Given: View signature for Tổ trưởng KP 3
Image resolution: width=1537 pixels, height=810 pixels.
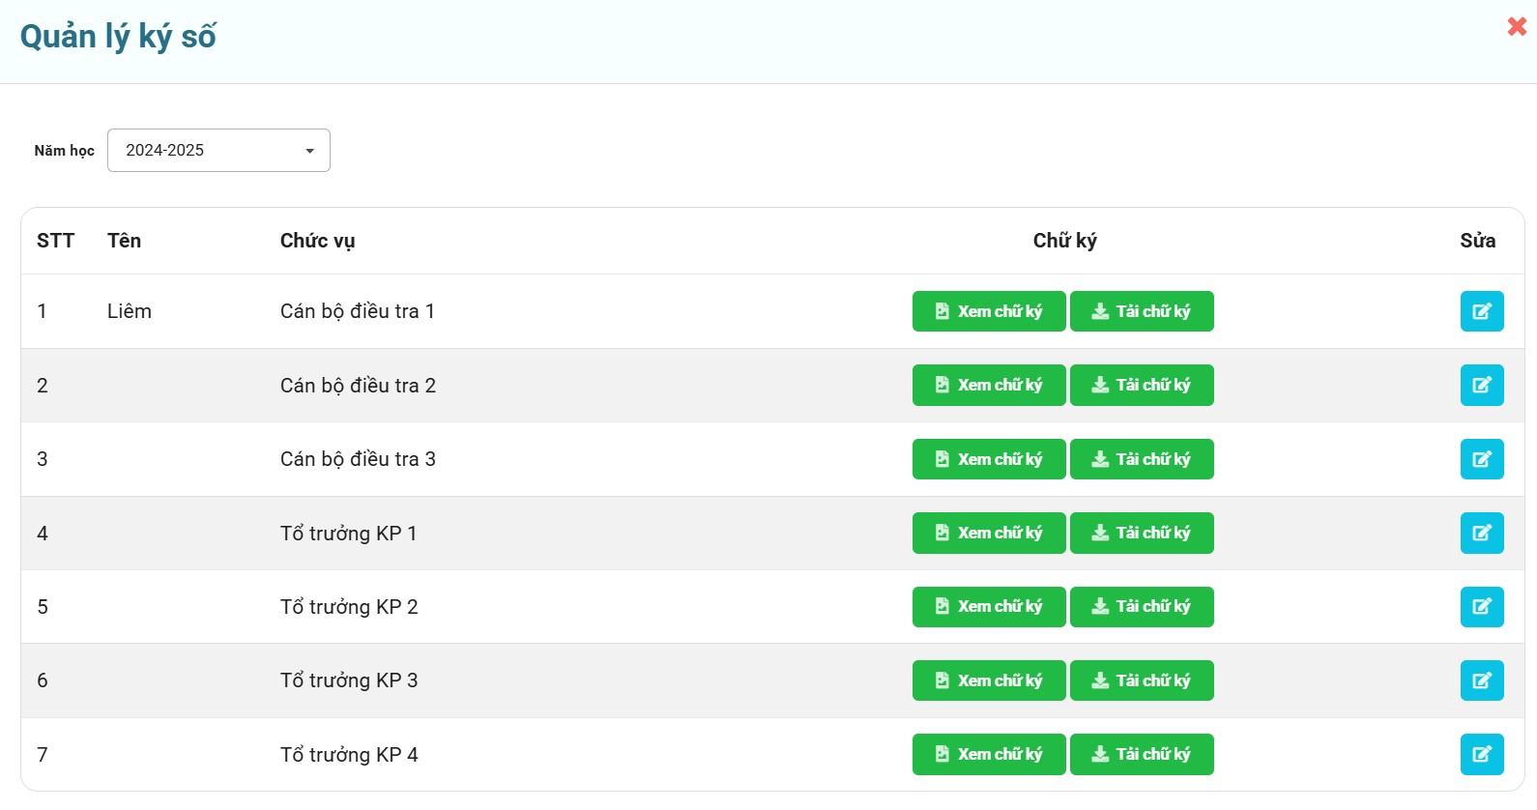Looking at the screenshot, I should pyautogui.click(x=988, y=680).
